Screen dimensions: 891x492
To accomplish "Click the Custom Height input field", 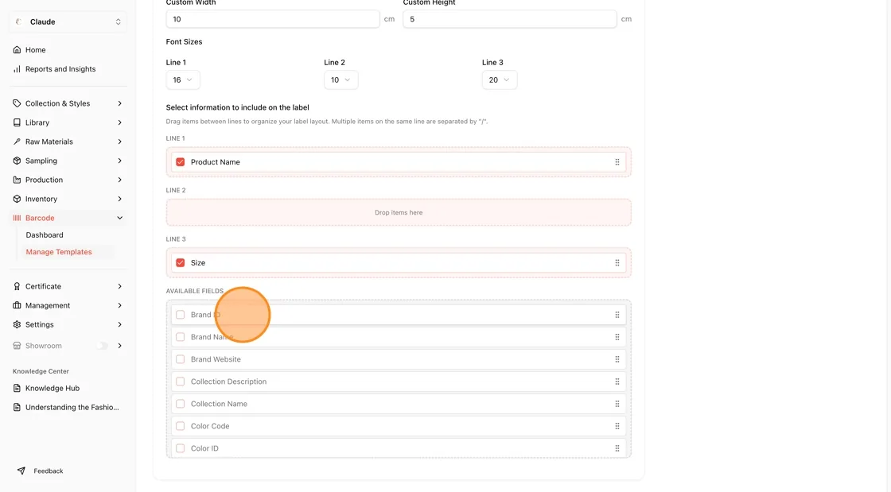I will 510,19.
